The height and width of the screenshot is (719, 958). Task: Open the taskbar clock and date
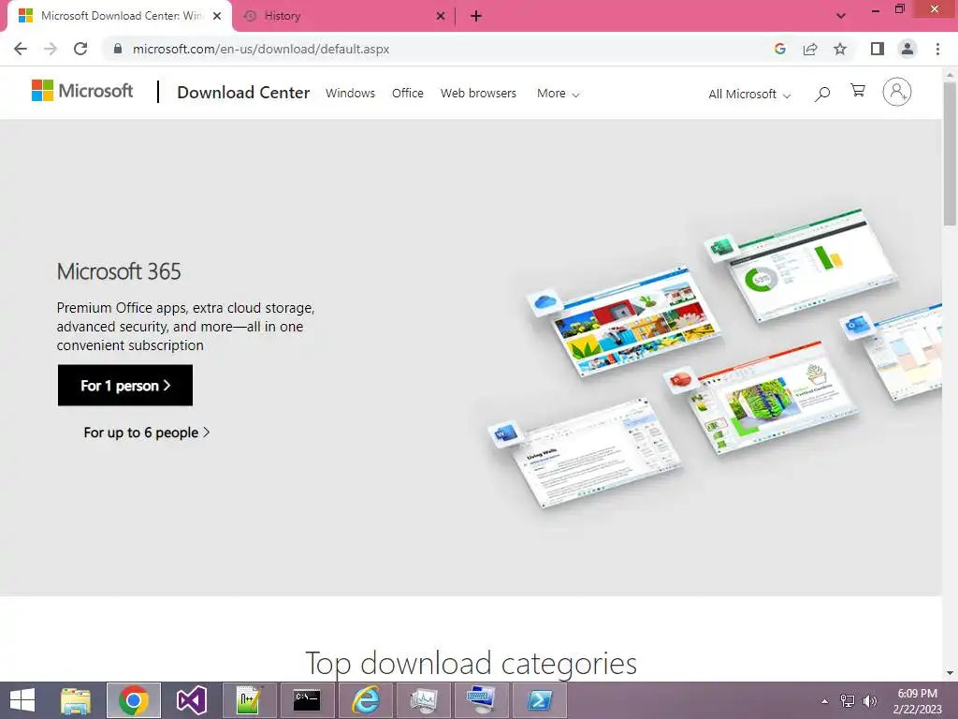click(917, 701)
